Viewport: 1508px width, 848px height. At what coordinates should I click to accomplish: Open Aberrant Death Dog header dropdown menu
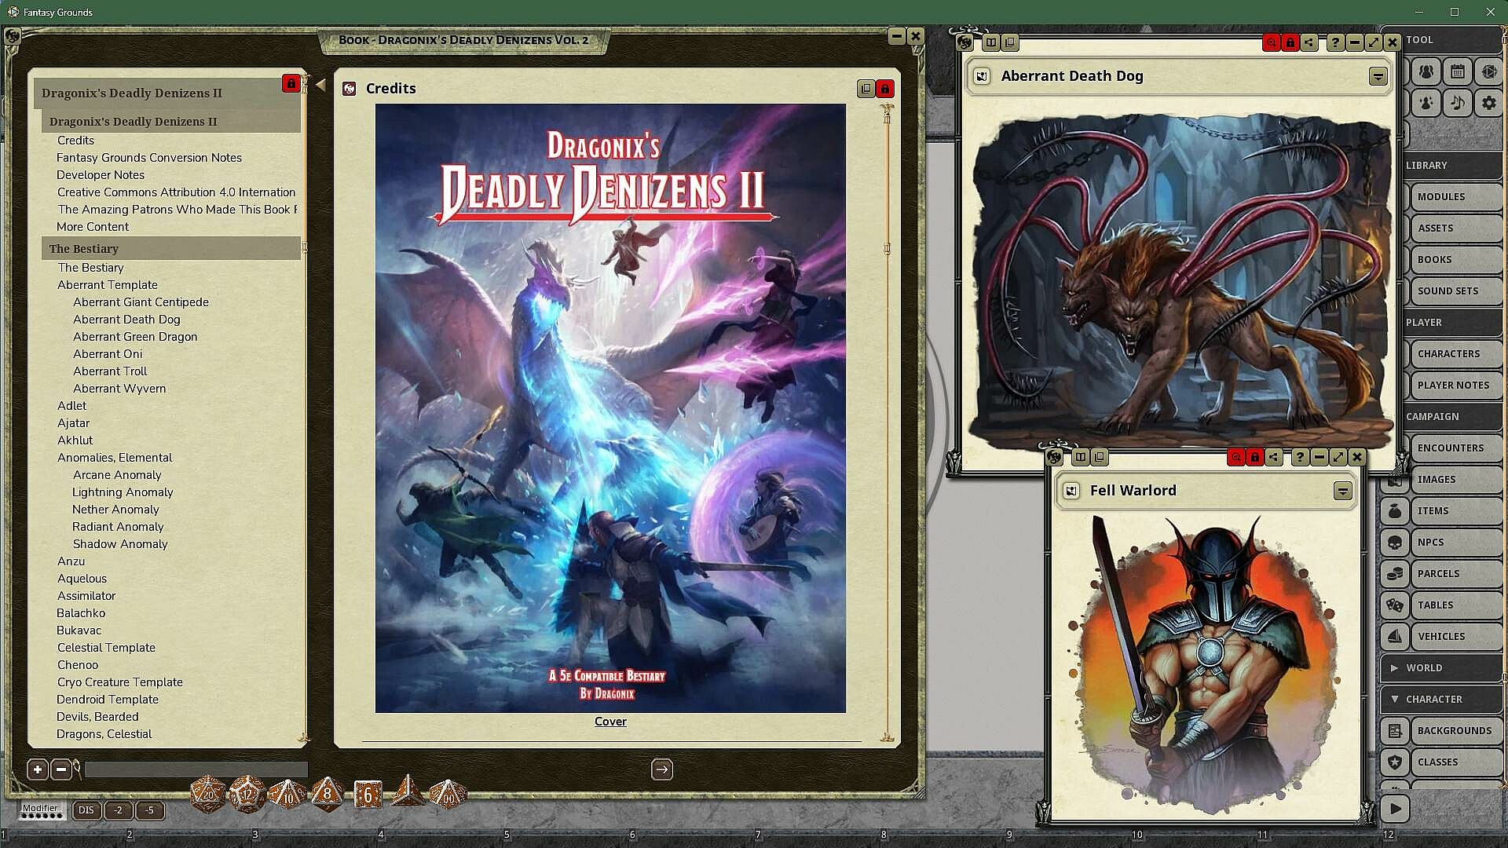tap(1378, 76)
